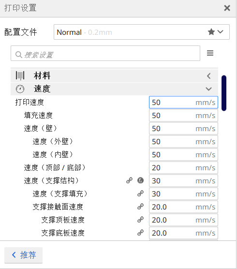Image resolution: width=237 pixels, height=269 pixels.
Task: Click the down chevron on the 速度 header
Action: [208, 89]
